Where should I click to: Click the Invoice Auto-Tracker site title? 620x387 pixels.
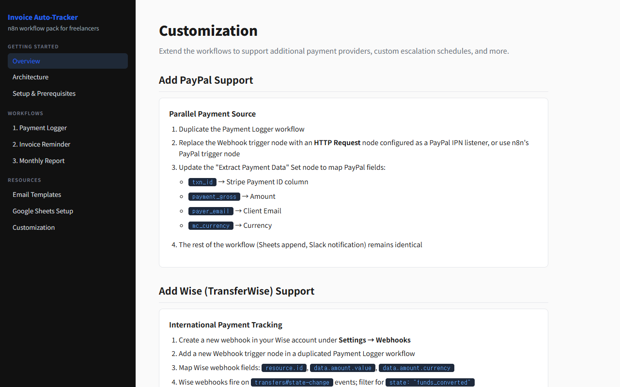tap(43, 17)
